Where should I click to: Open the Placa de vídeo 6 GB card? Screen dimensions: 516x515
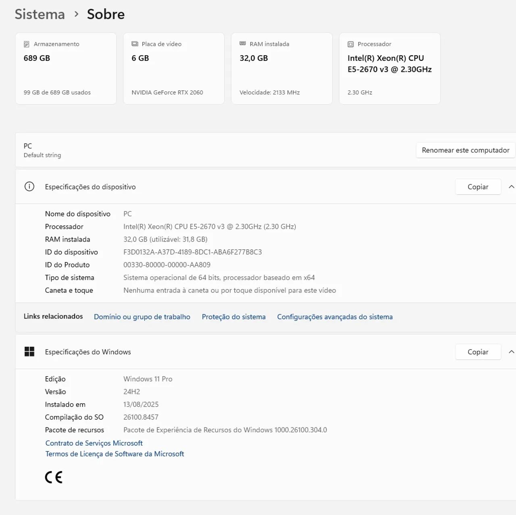[x=174, y=69]
